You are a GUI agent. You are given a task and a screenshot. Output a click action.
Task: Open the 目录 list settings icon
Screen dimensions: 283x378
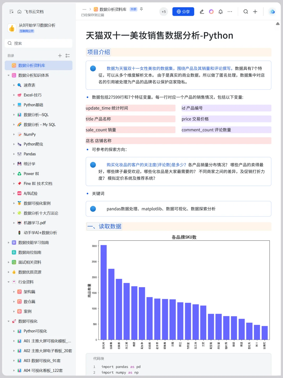pos(68,56)
